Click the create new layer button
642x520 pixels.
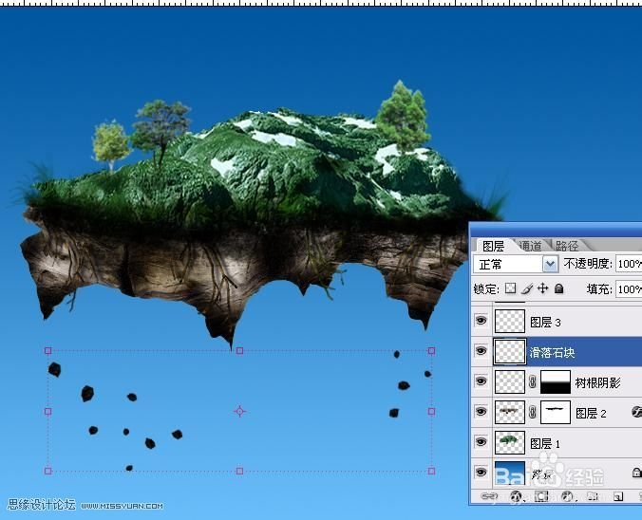pos(618,496)
